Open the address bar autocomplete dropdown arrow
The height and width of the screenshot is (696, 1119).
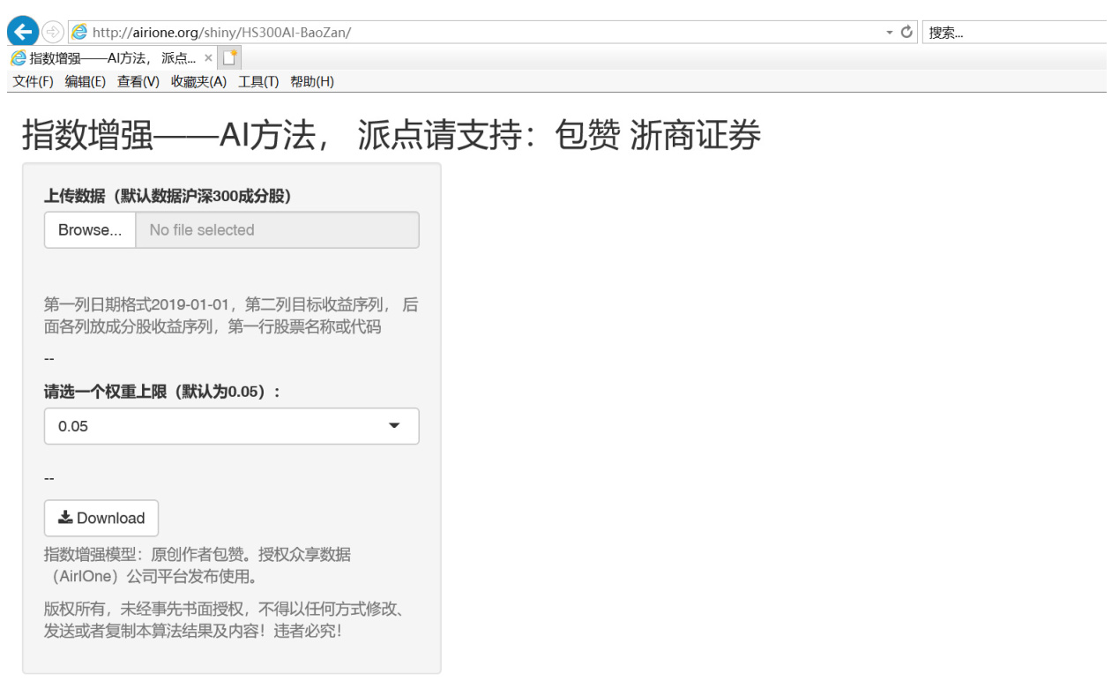[890, 31]
